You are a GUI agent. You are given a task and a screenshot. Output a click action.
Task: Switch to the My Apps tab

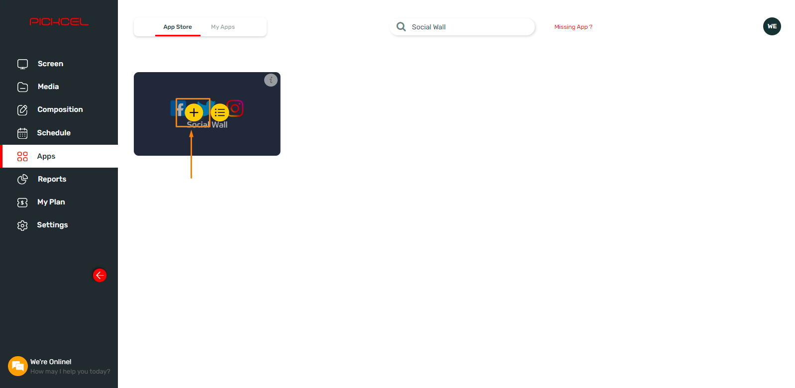(223, 27)
